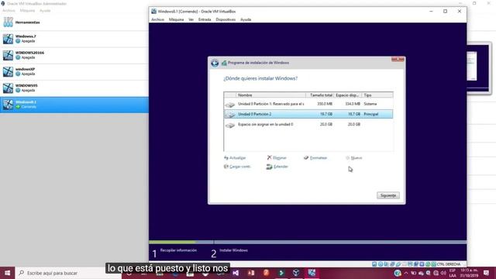Show hidden tray icons chevron
This screenshot has height=279, width=496.
click(x=406, y=273)
